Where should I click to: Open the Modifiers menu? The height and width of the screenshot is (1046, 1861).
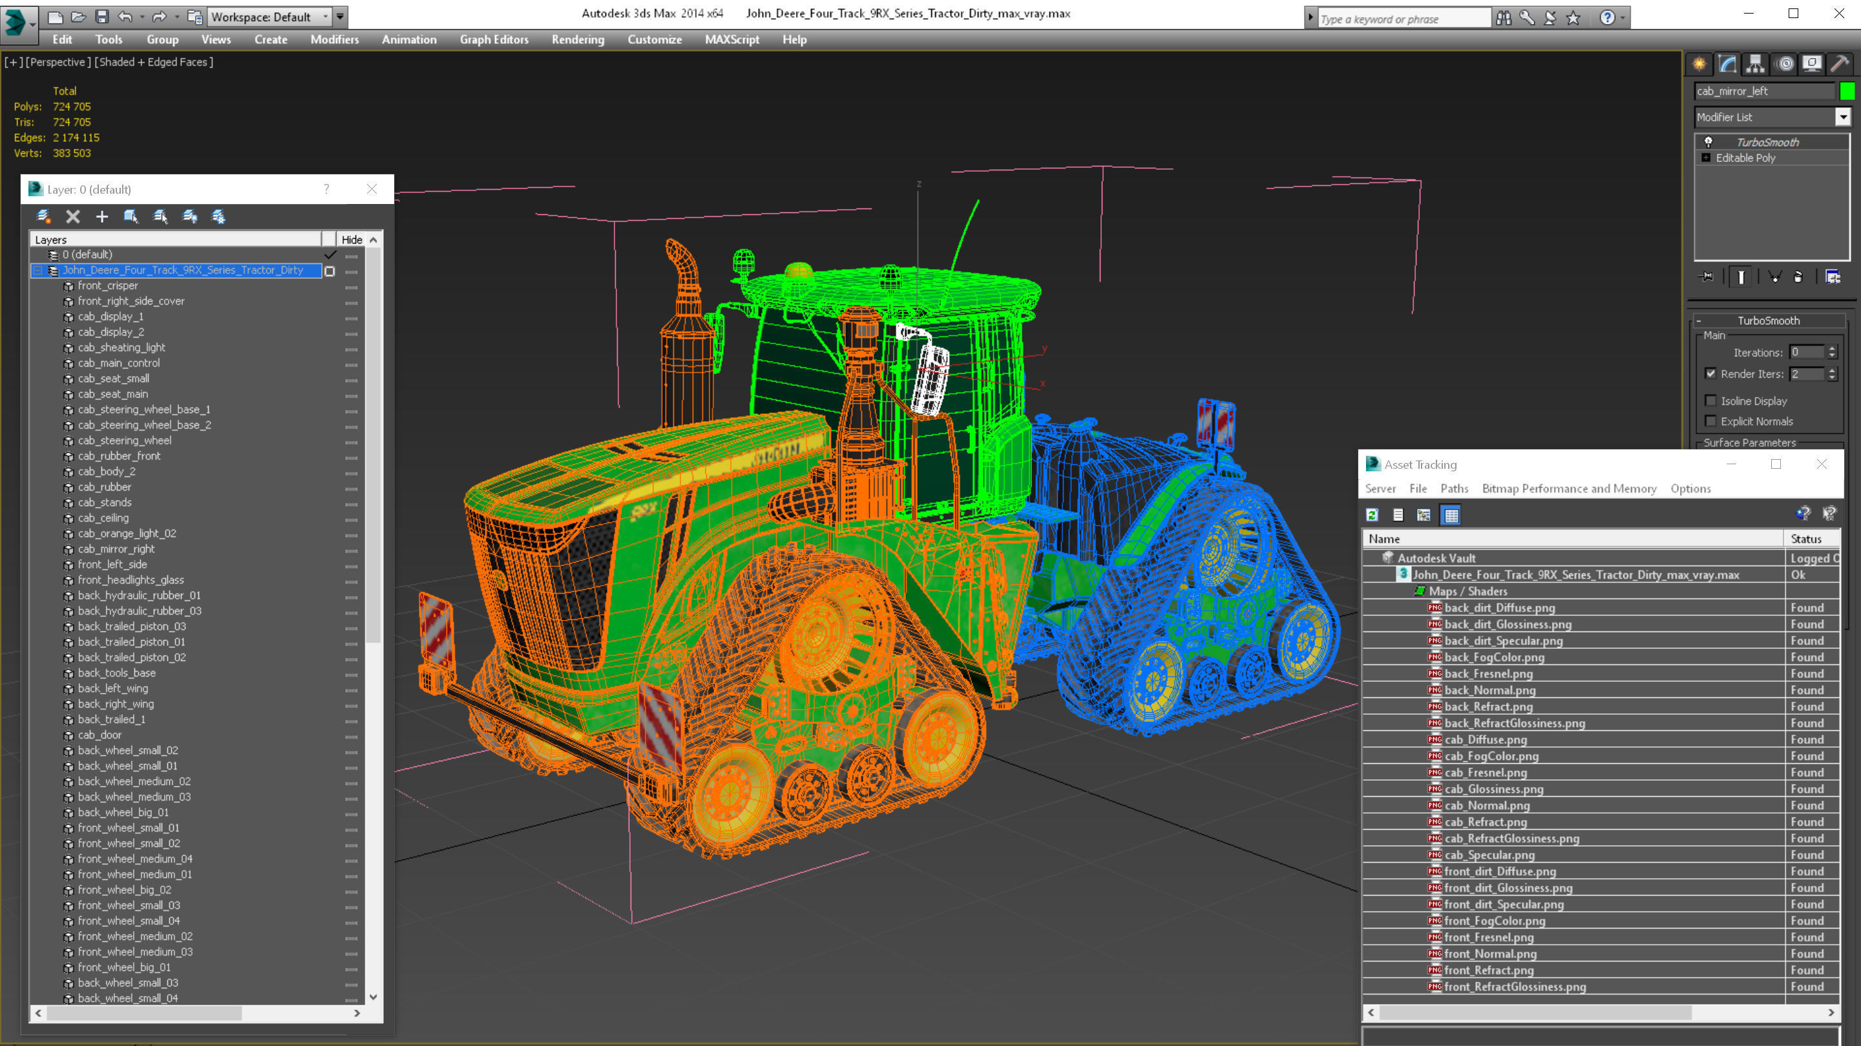coord(335,39)
